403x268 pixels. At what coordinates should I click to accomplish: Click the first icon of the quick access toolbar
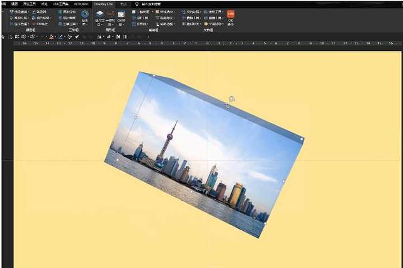[x=3, y=37]
